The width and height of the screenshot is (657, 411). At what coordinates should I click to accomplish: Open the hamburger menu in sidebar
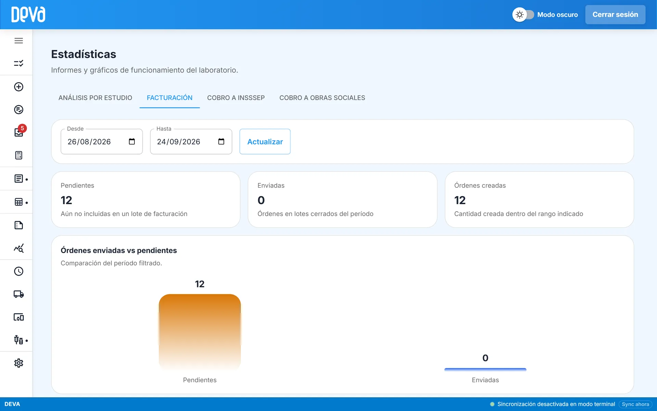pos(18,41)
